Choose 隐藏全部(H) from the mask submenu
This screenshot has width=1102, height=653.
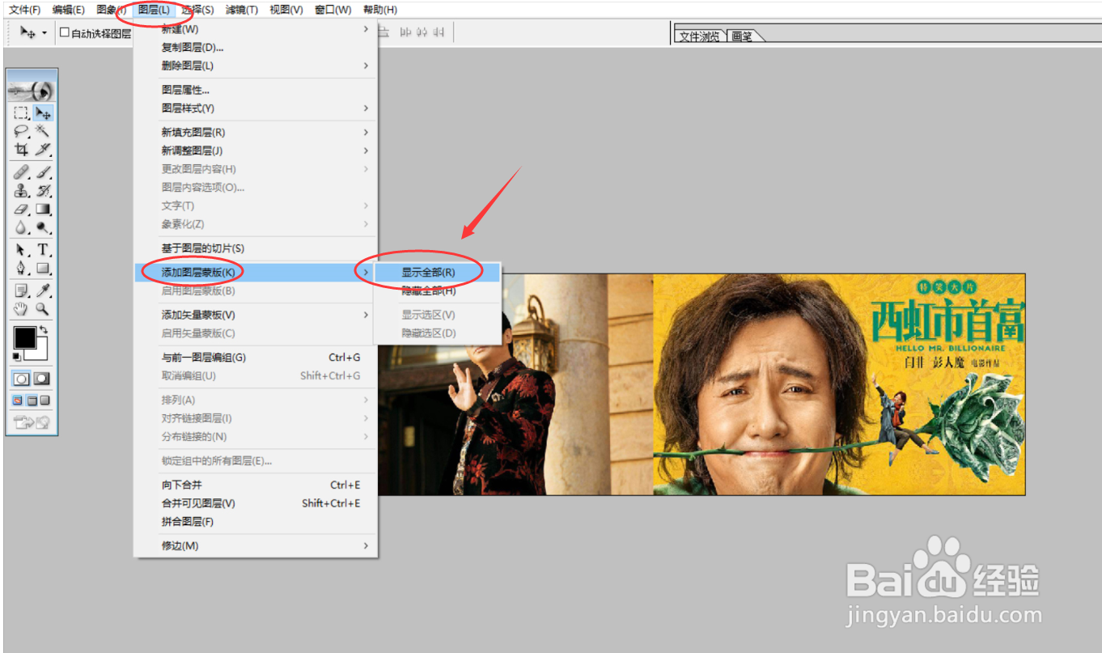click(x=437, y=290)
